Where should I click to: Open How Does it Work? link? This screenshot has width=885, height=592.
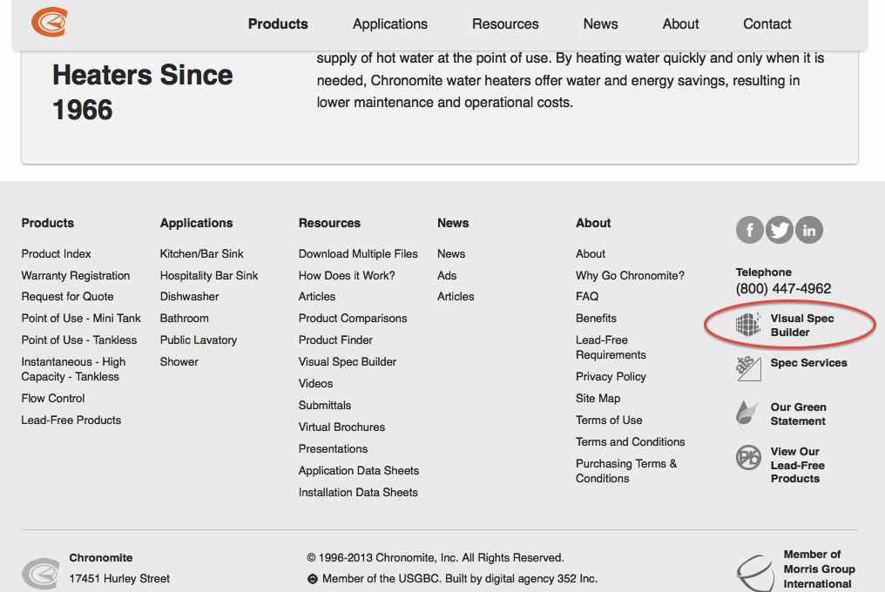(347, 275)
